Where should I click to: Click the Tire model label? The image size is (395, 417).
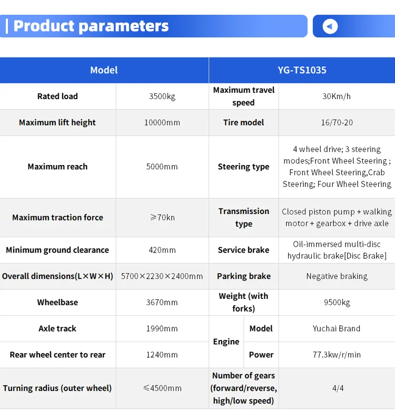(243, 122)
